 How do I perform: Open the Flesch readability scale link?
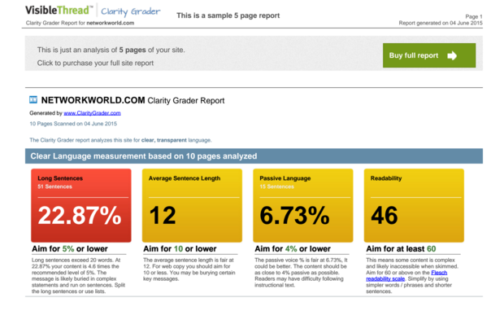point(406,276)
